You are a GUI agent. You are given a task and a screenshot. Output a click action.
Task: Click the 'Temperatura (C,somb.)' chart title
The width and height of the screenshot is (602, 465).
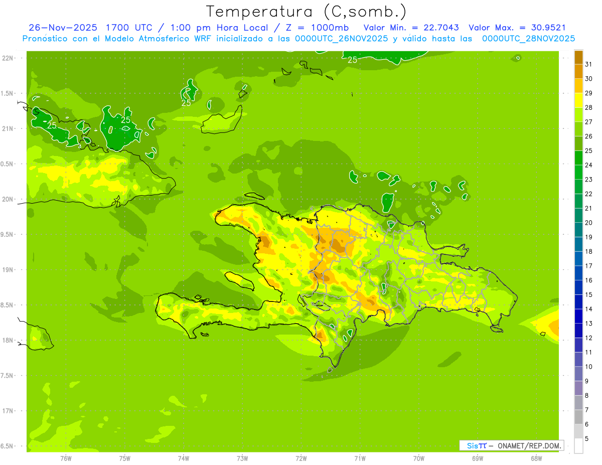click(x=307, y=12)
